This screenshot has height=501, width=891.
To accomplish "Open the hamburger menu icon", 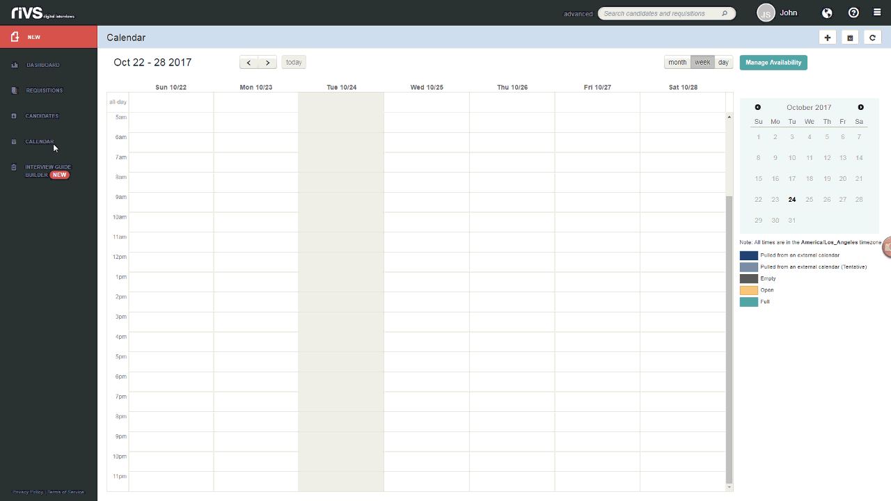I will coord(877,13).
